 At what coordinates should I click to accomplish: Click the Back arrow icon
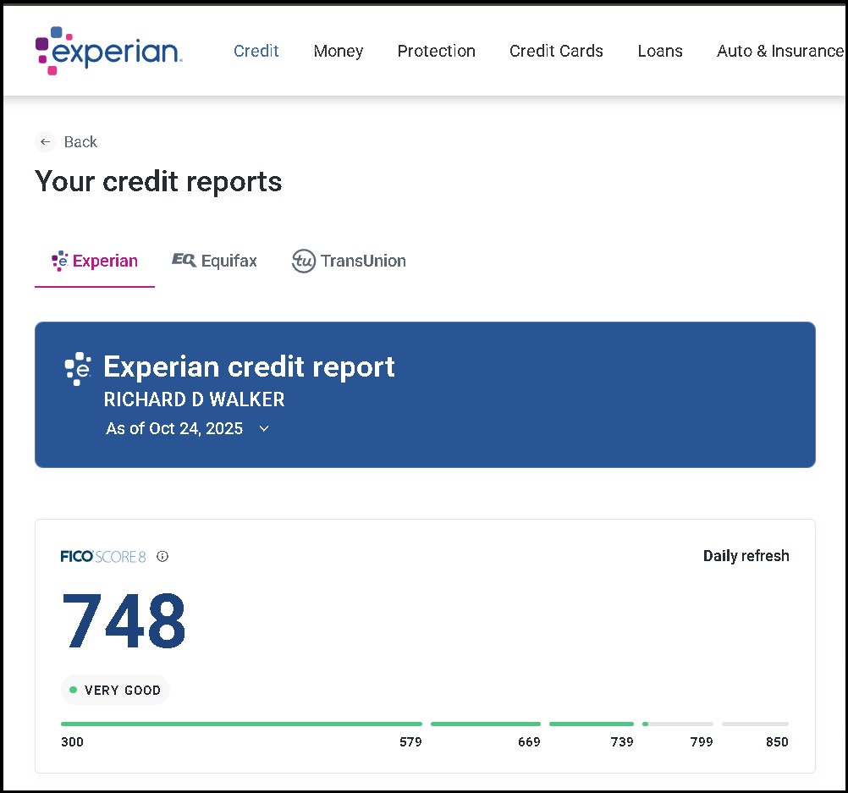46,142
